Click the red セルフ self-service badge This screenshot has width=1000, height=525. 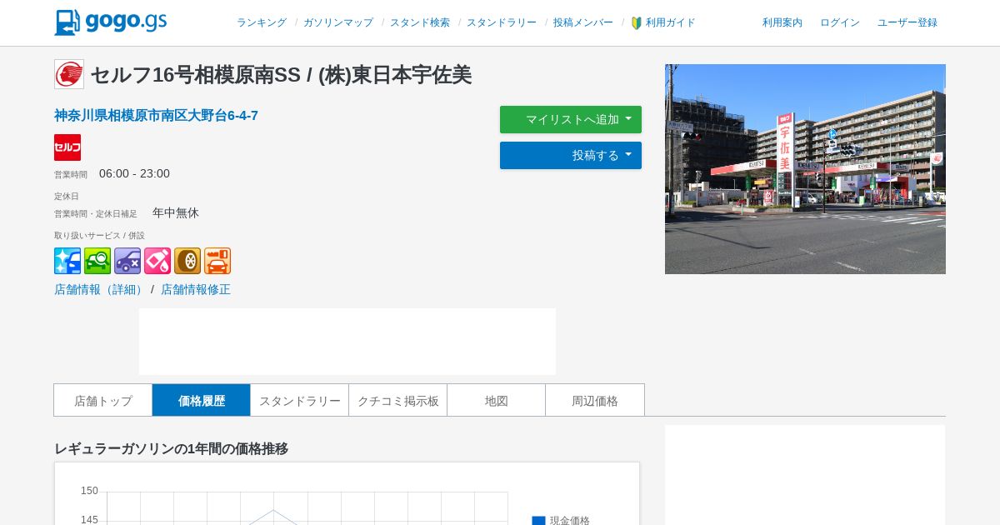(67, 147)
